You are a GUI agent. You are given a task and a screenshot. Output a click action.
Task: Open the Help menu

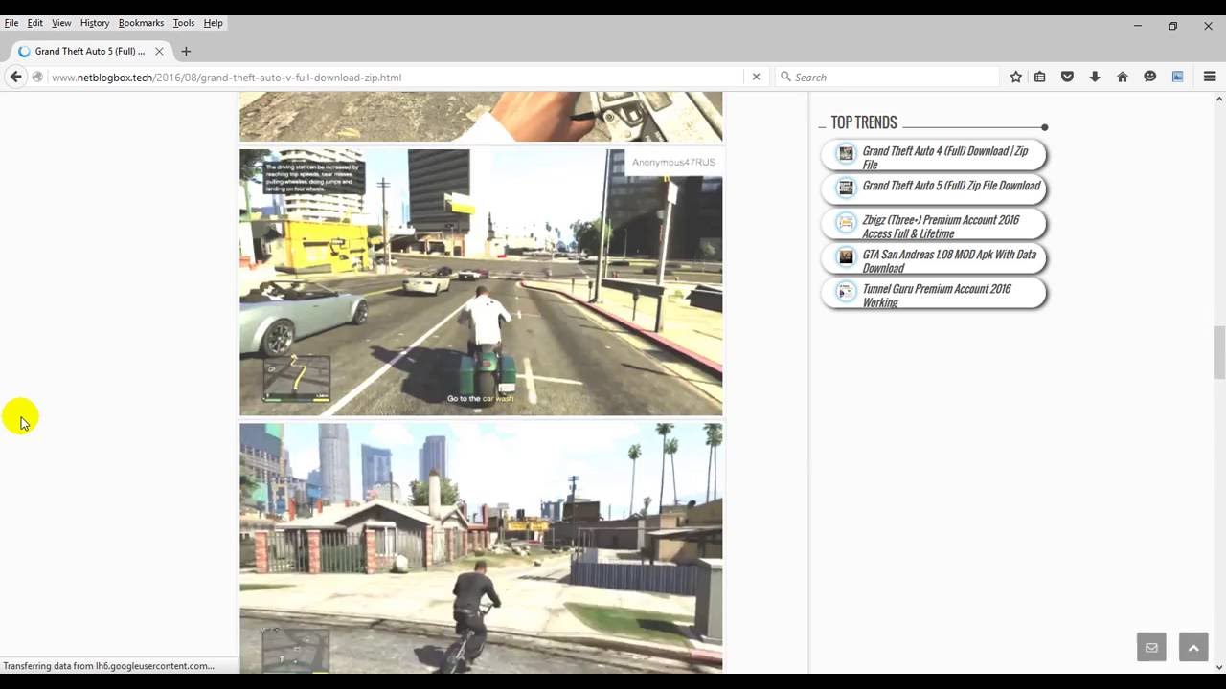[214, 23]
